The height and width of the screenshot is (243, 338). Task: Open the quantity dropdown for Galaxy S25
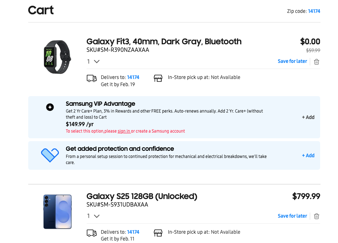coord(93,216)
